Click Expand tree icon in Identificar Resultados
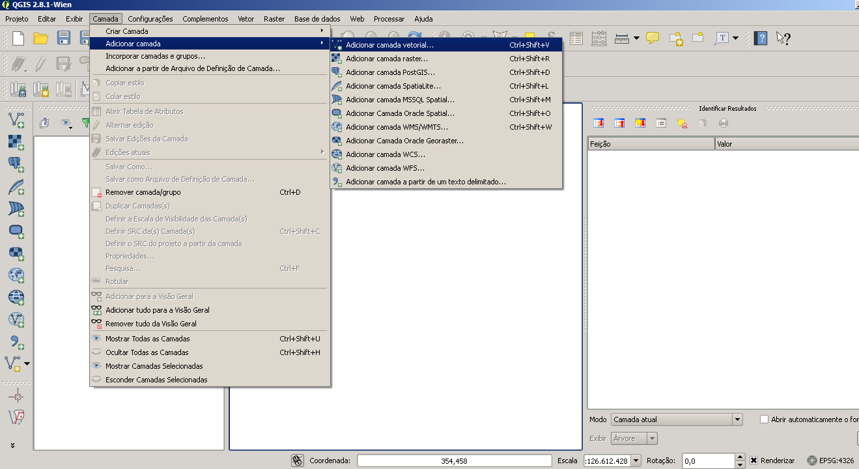 point(599,122)
